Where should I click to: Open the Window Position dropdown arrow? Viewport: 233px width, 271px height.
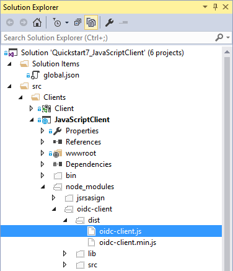[x=205, y=7]
